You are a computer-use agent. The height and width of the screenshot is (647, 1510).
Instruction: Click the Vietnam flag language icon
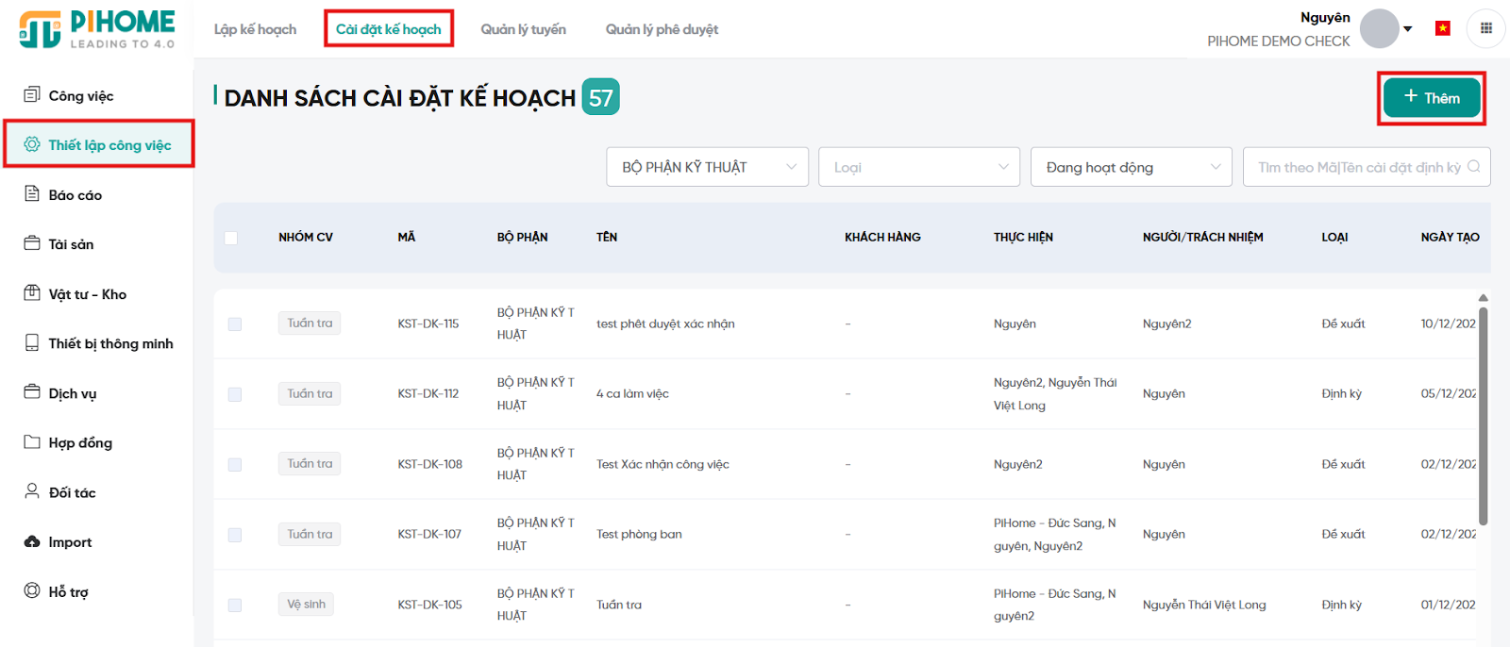point(1442,28)
